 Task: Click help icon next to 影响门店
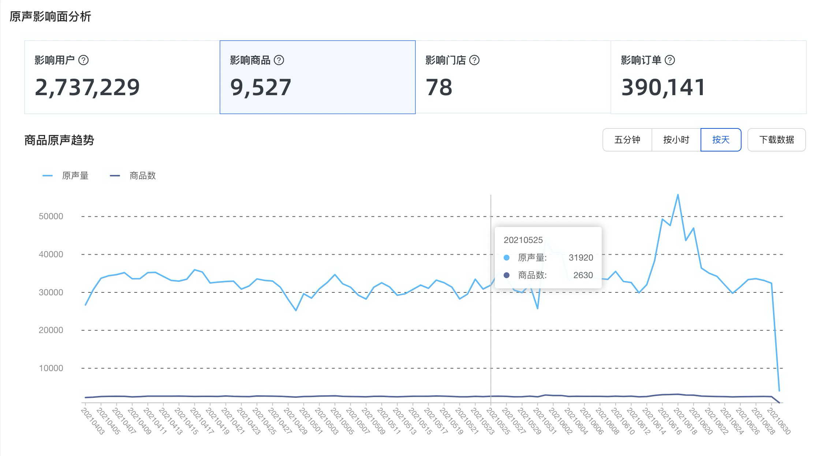click(x=474, y=60)
